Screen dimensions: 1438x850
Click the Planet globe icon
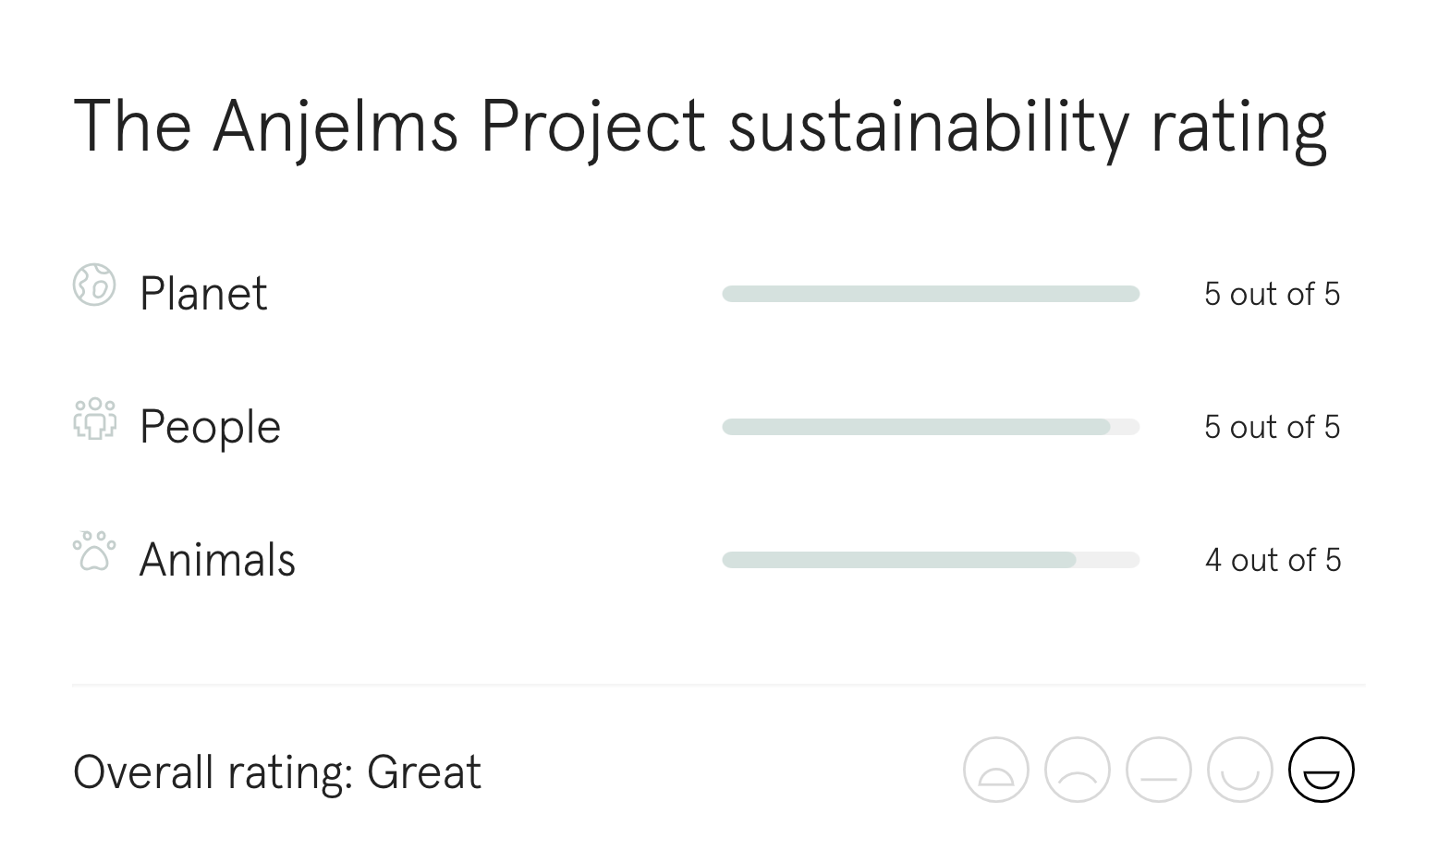94,288
